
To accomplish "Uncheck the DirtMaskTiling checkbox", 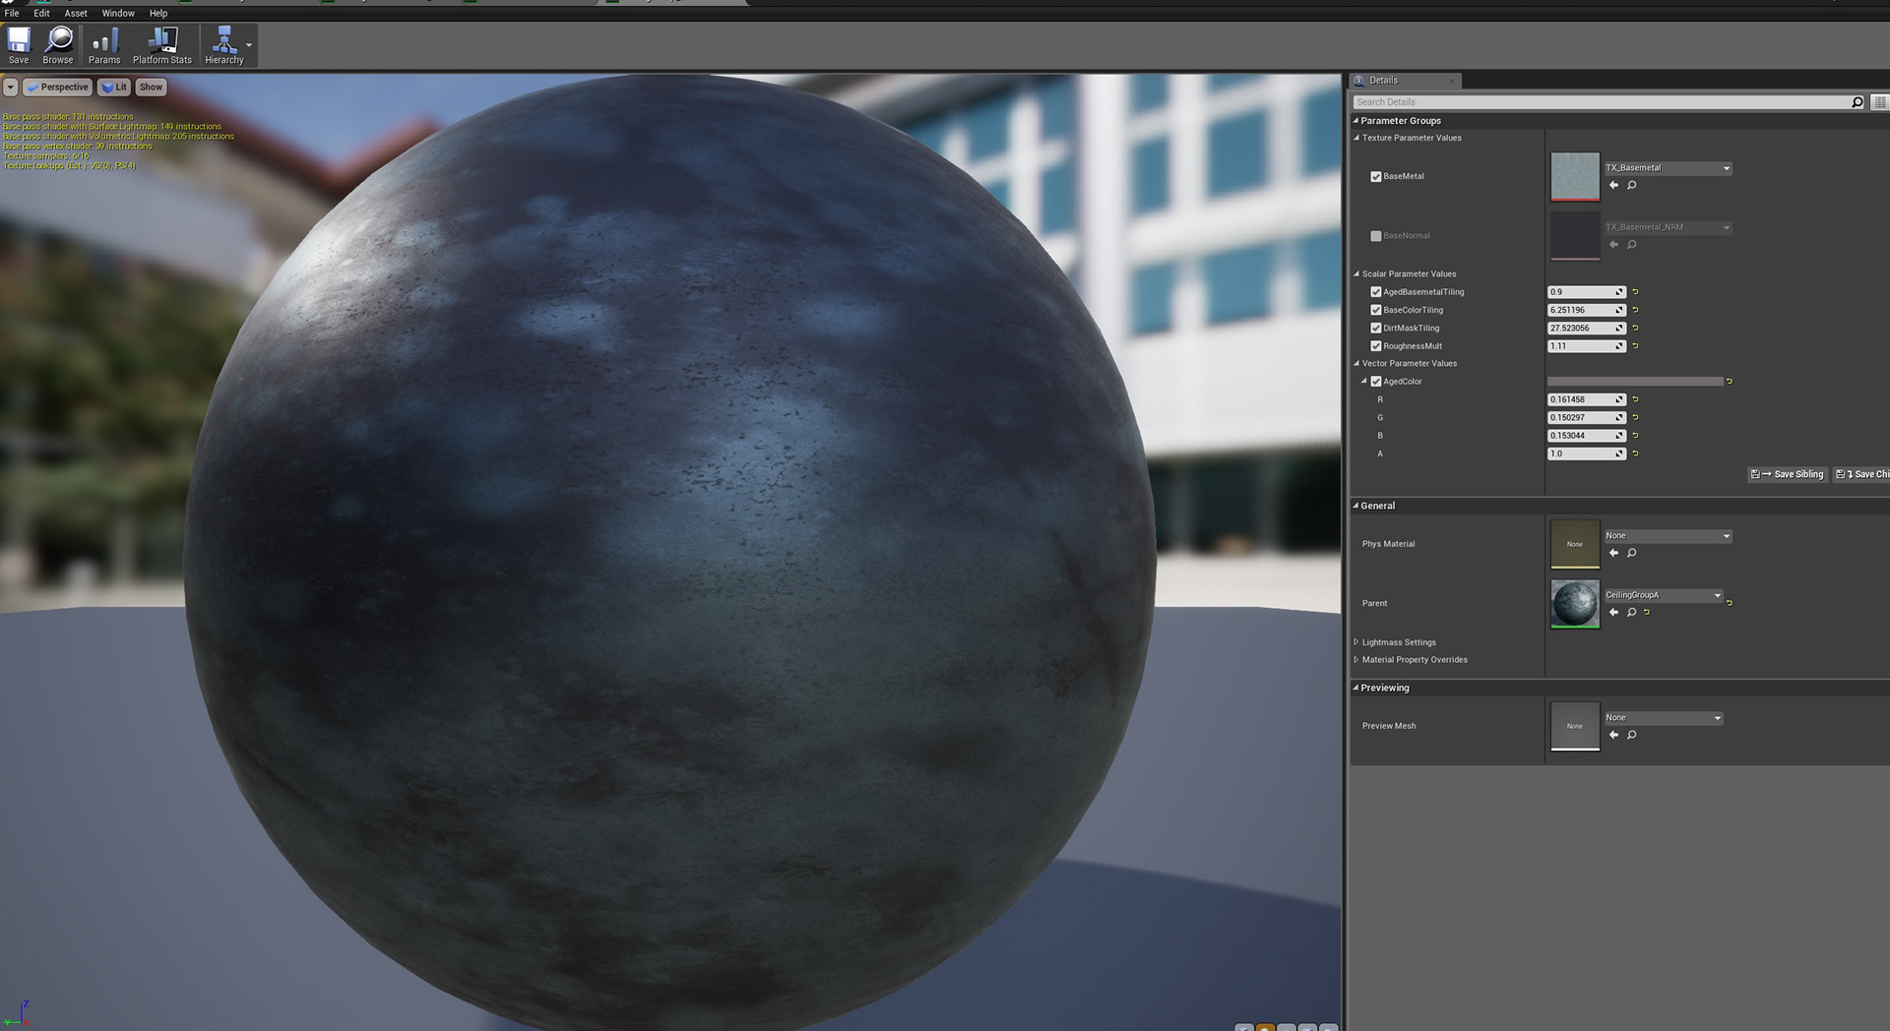I will pyautogui.click(x=1376, y=329).
